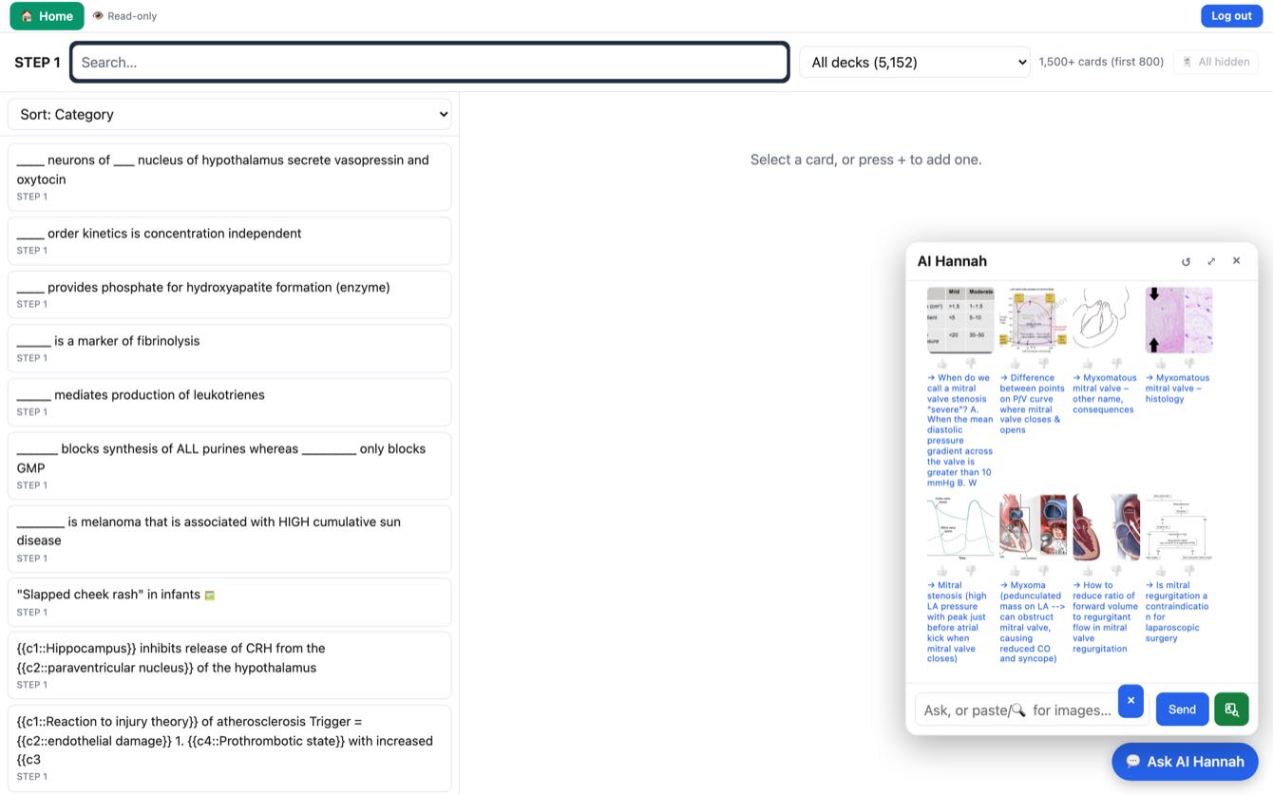The width and height of the screenshot is (1273, 795).
Task: Close the AI Hannah panel
Action: (1236, 260)
